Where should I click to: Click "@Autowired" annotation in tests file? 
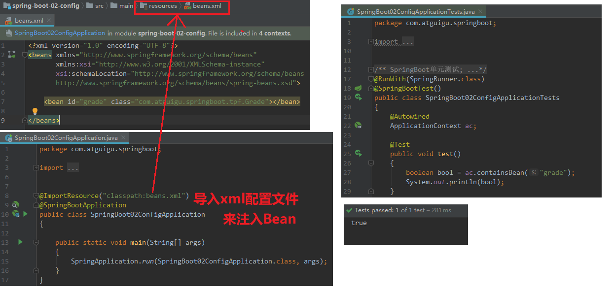pyautogui.click(x=410, y=117)
